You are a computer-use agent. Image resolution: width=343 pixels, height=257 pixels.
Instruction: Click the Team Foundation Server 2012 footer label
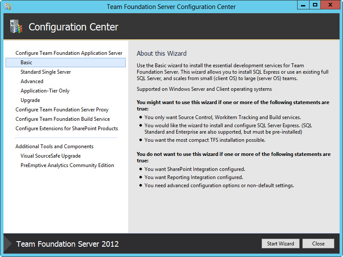tap(67, 244)
